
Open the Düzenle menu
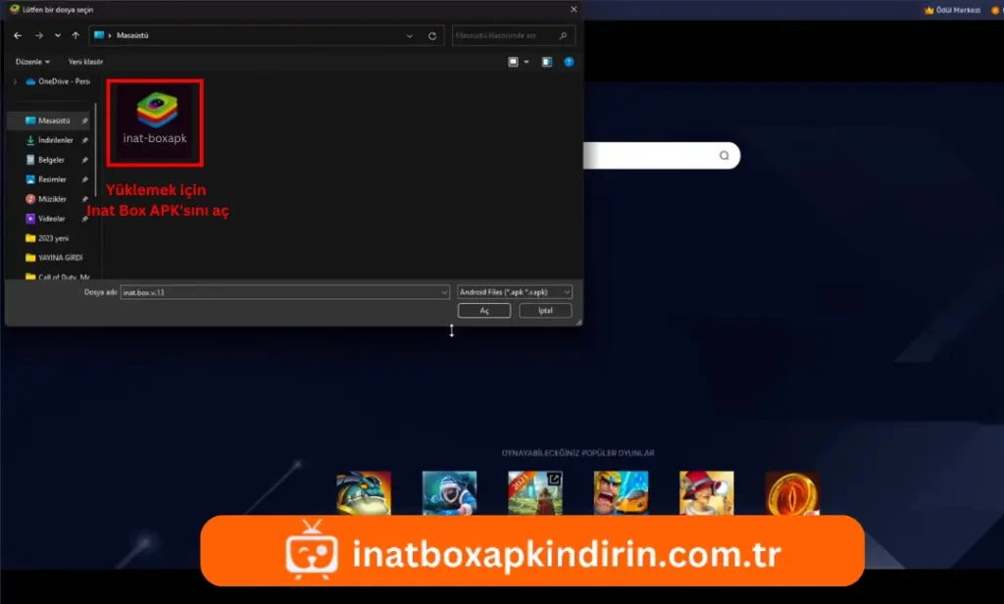[32, 62]
